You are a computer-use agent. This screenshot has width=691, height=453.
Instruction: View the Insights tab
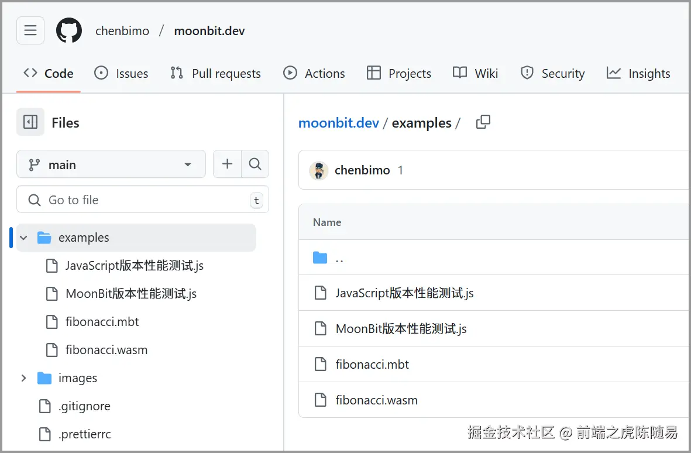(x=638, y=73)
